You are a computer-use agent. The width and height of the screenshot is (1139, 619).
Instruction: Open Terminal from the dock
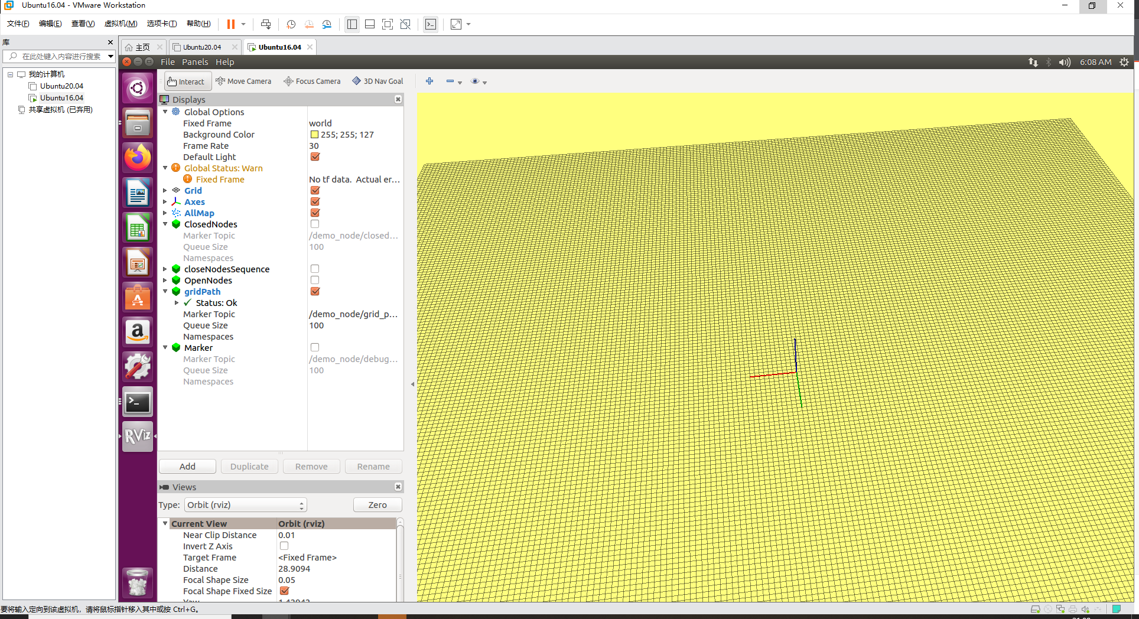(x=138, y=402)
